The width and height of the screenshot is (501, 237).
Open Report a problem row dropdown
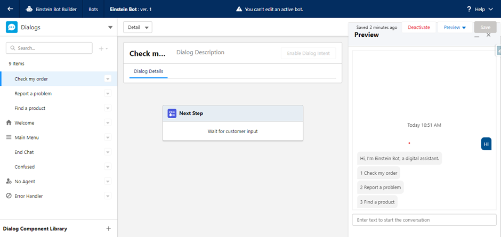108,94
